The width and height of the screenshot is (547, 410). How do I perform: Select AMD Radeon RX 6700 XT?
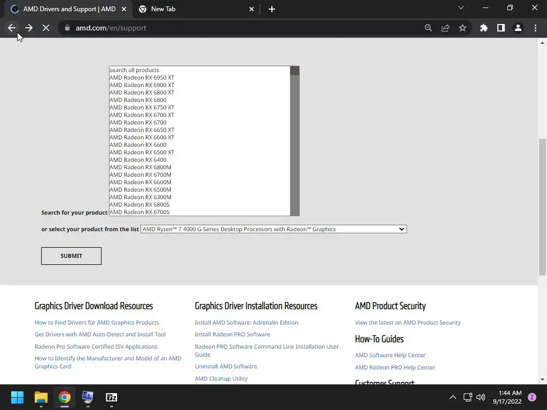(x=200, y=115)
